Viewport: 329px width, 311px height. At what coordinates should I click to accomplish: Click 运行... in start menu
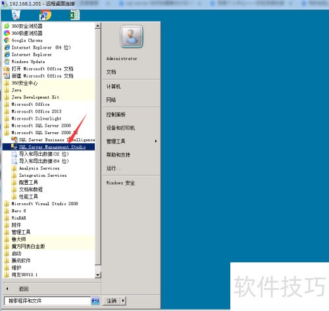[x=114, y=168]
